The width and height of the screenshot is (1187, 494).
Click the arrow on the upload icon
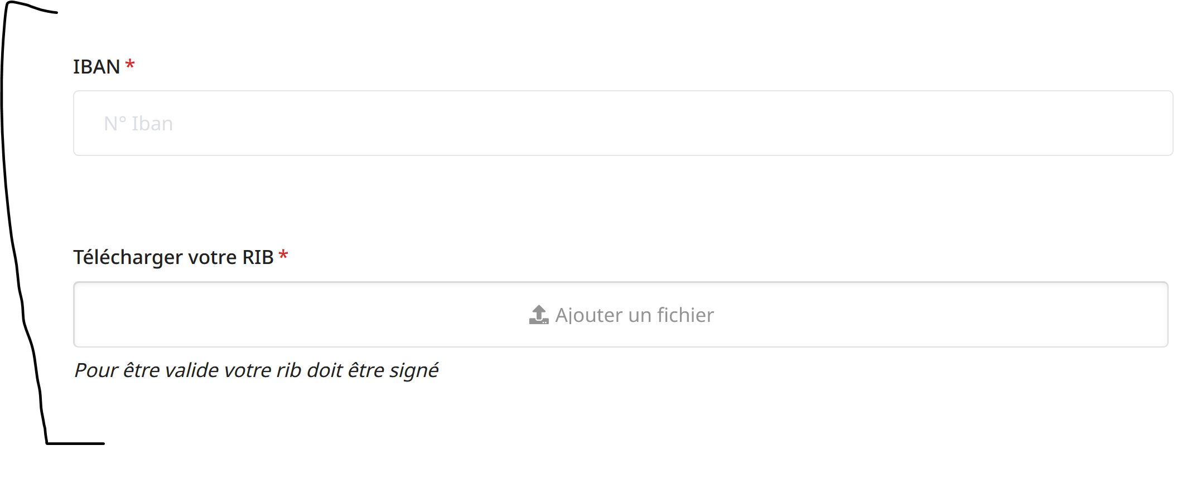[x=539, y=311]
